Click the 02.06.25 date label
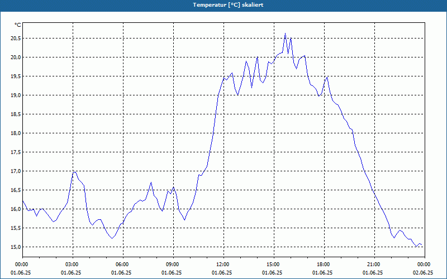 (423, 273)
